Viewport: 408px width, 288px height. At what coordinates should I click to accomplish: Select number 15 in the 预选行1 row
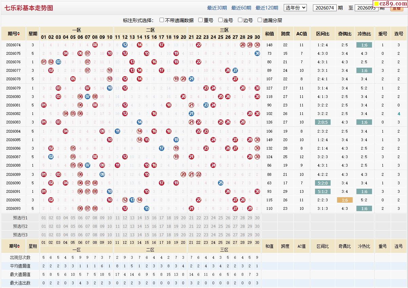tap(147, 218)
